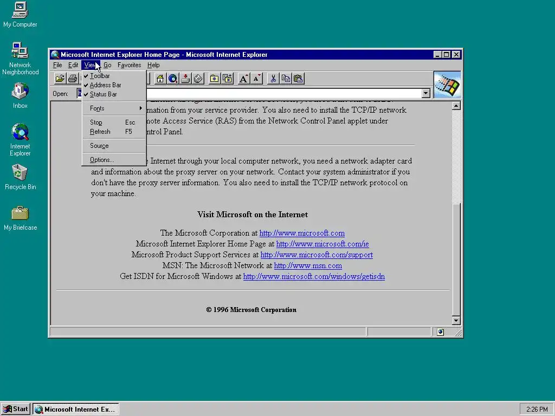Click the status bar security zone icon

440,332
